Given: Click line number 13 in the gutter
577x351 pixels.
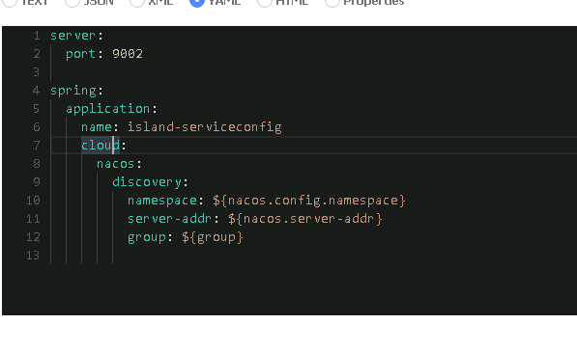Looking at the screenshot, I should (33, 256).
